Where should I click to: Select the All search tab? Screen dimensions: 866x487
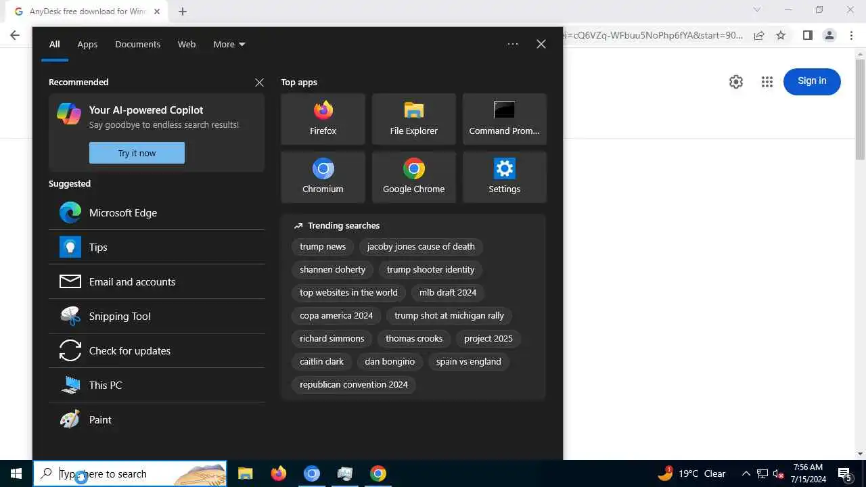[55, 44]
